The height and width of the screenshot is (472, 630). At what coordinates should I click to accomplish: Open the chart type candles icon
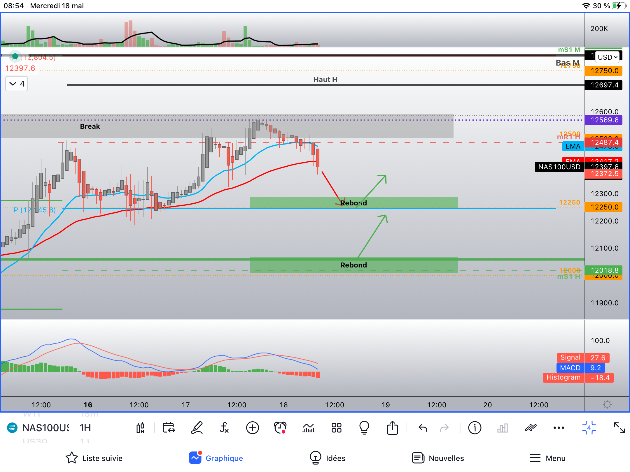(140, 428)
